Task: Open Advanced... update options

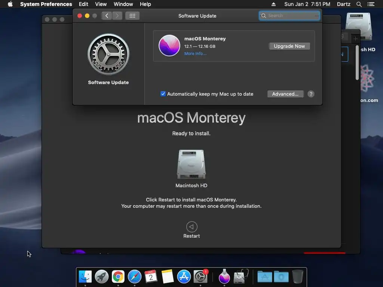Action: coord(285,94)
